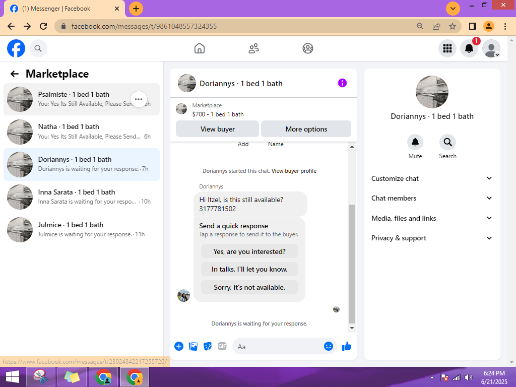Expand Media, files and links section
Screen dimensions: 516x387
click(432, 218)
